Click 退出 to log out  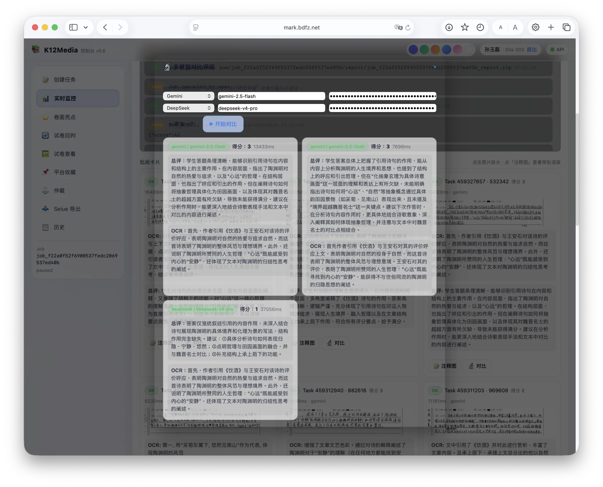pyautogui.click(x=532, y=50)
